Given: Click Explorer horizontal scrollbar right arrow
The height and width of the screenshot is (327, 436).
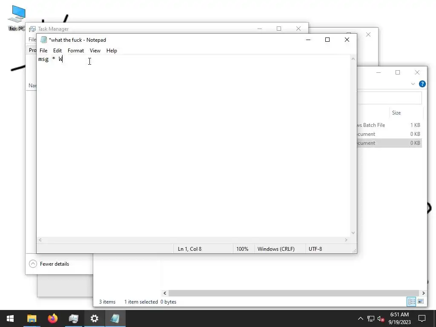Looking at the screenshot, I should [424, 293].
